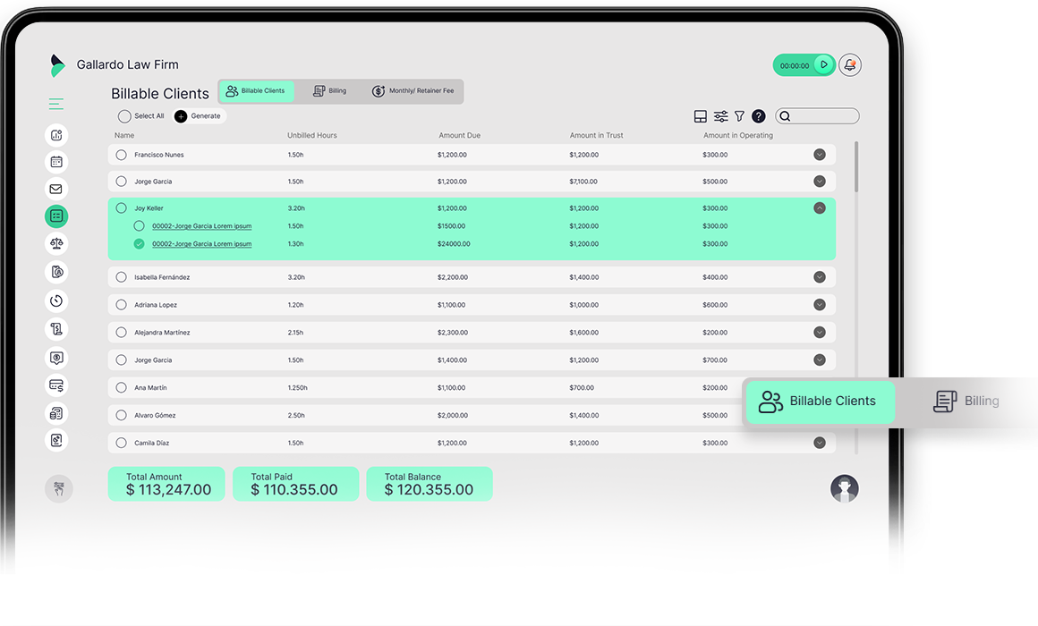This screenshot has height=626, width=1038.
Task: Open the filter funnel icon above the table
Action: (739, 115)
